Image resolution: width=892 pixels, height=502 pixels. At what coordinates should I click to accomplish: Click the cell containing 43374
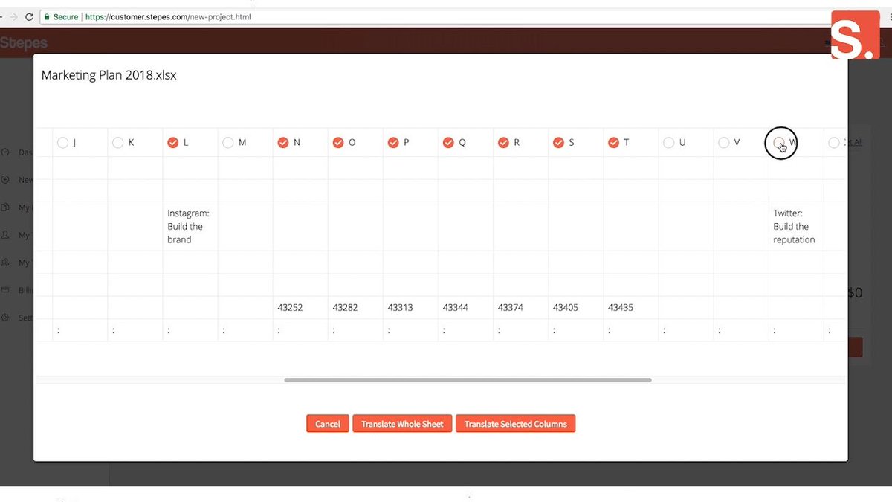tap(520, 307)
